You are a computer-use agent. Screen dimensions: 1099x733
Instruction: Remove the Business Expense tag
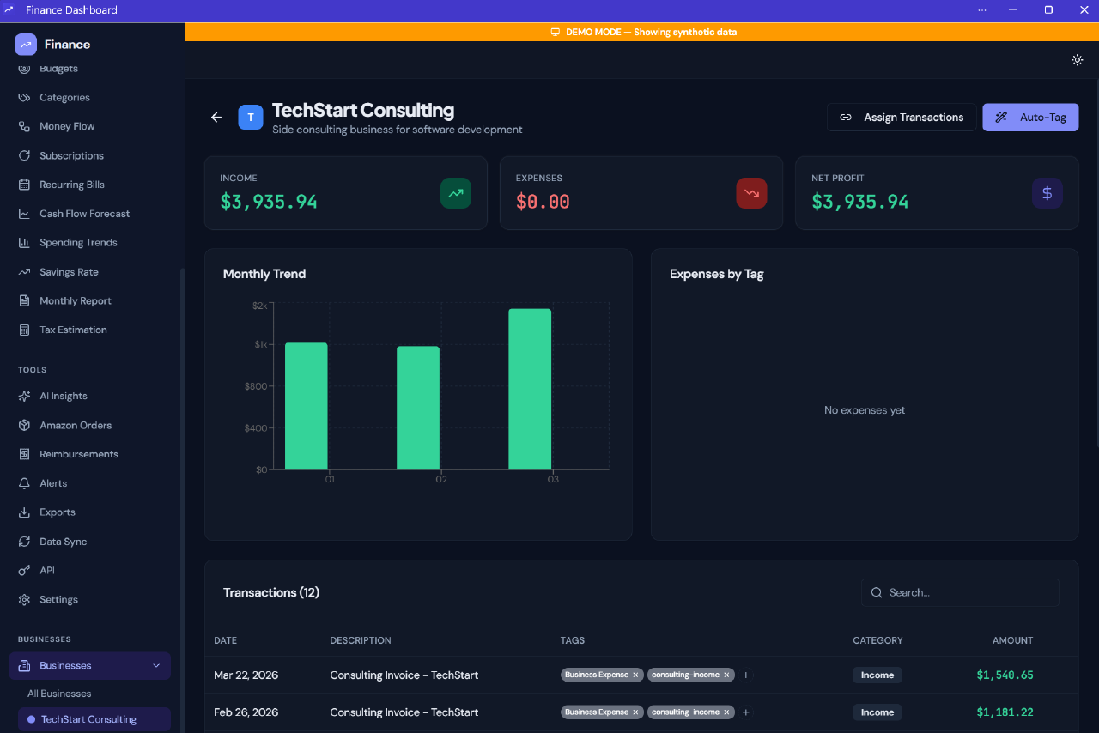(x=635, y=675)
